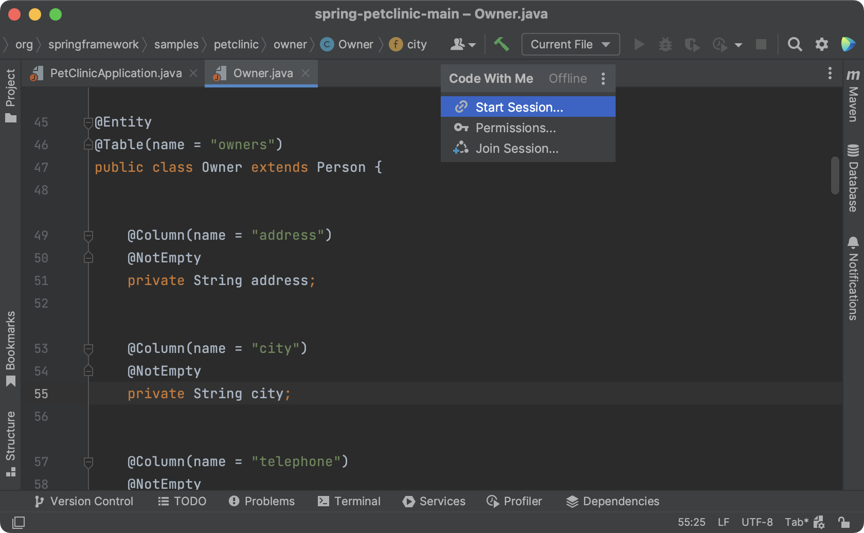864x533 pixels.
Task: Close the Owner.java tab
Action: [x=305, y=73]
